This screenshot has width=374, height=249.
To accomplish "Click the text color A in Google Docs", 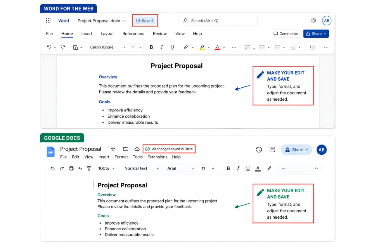I will tap(258, 168).
